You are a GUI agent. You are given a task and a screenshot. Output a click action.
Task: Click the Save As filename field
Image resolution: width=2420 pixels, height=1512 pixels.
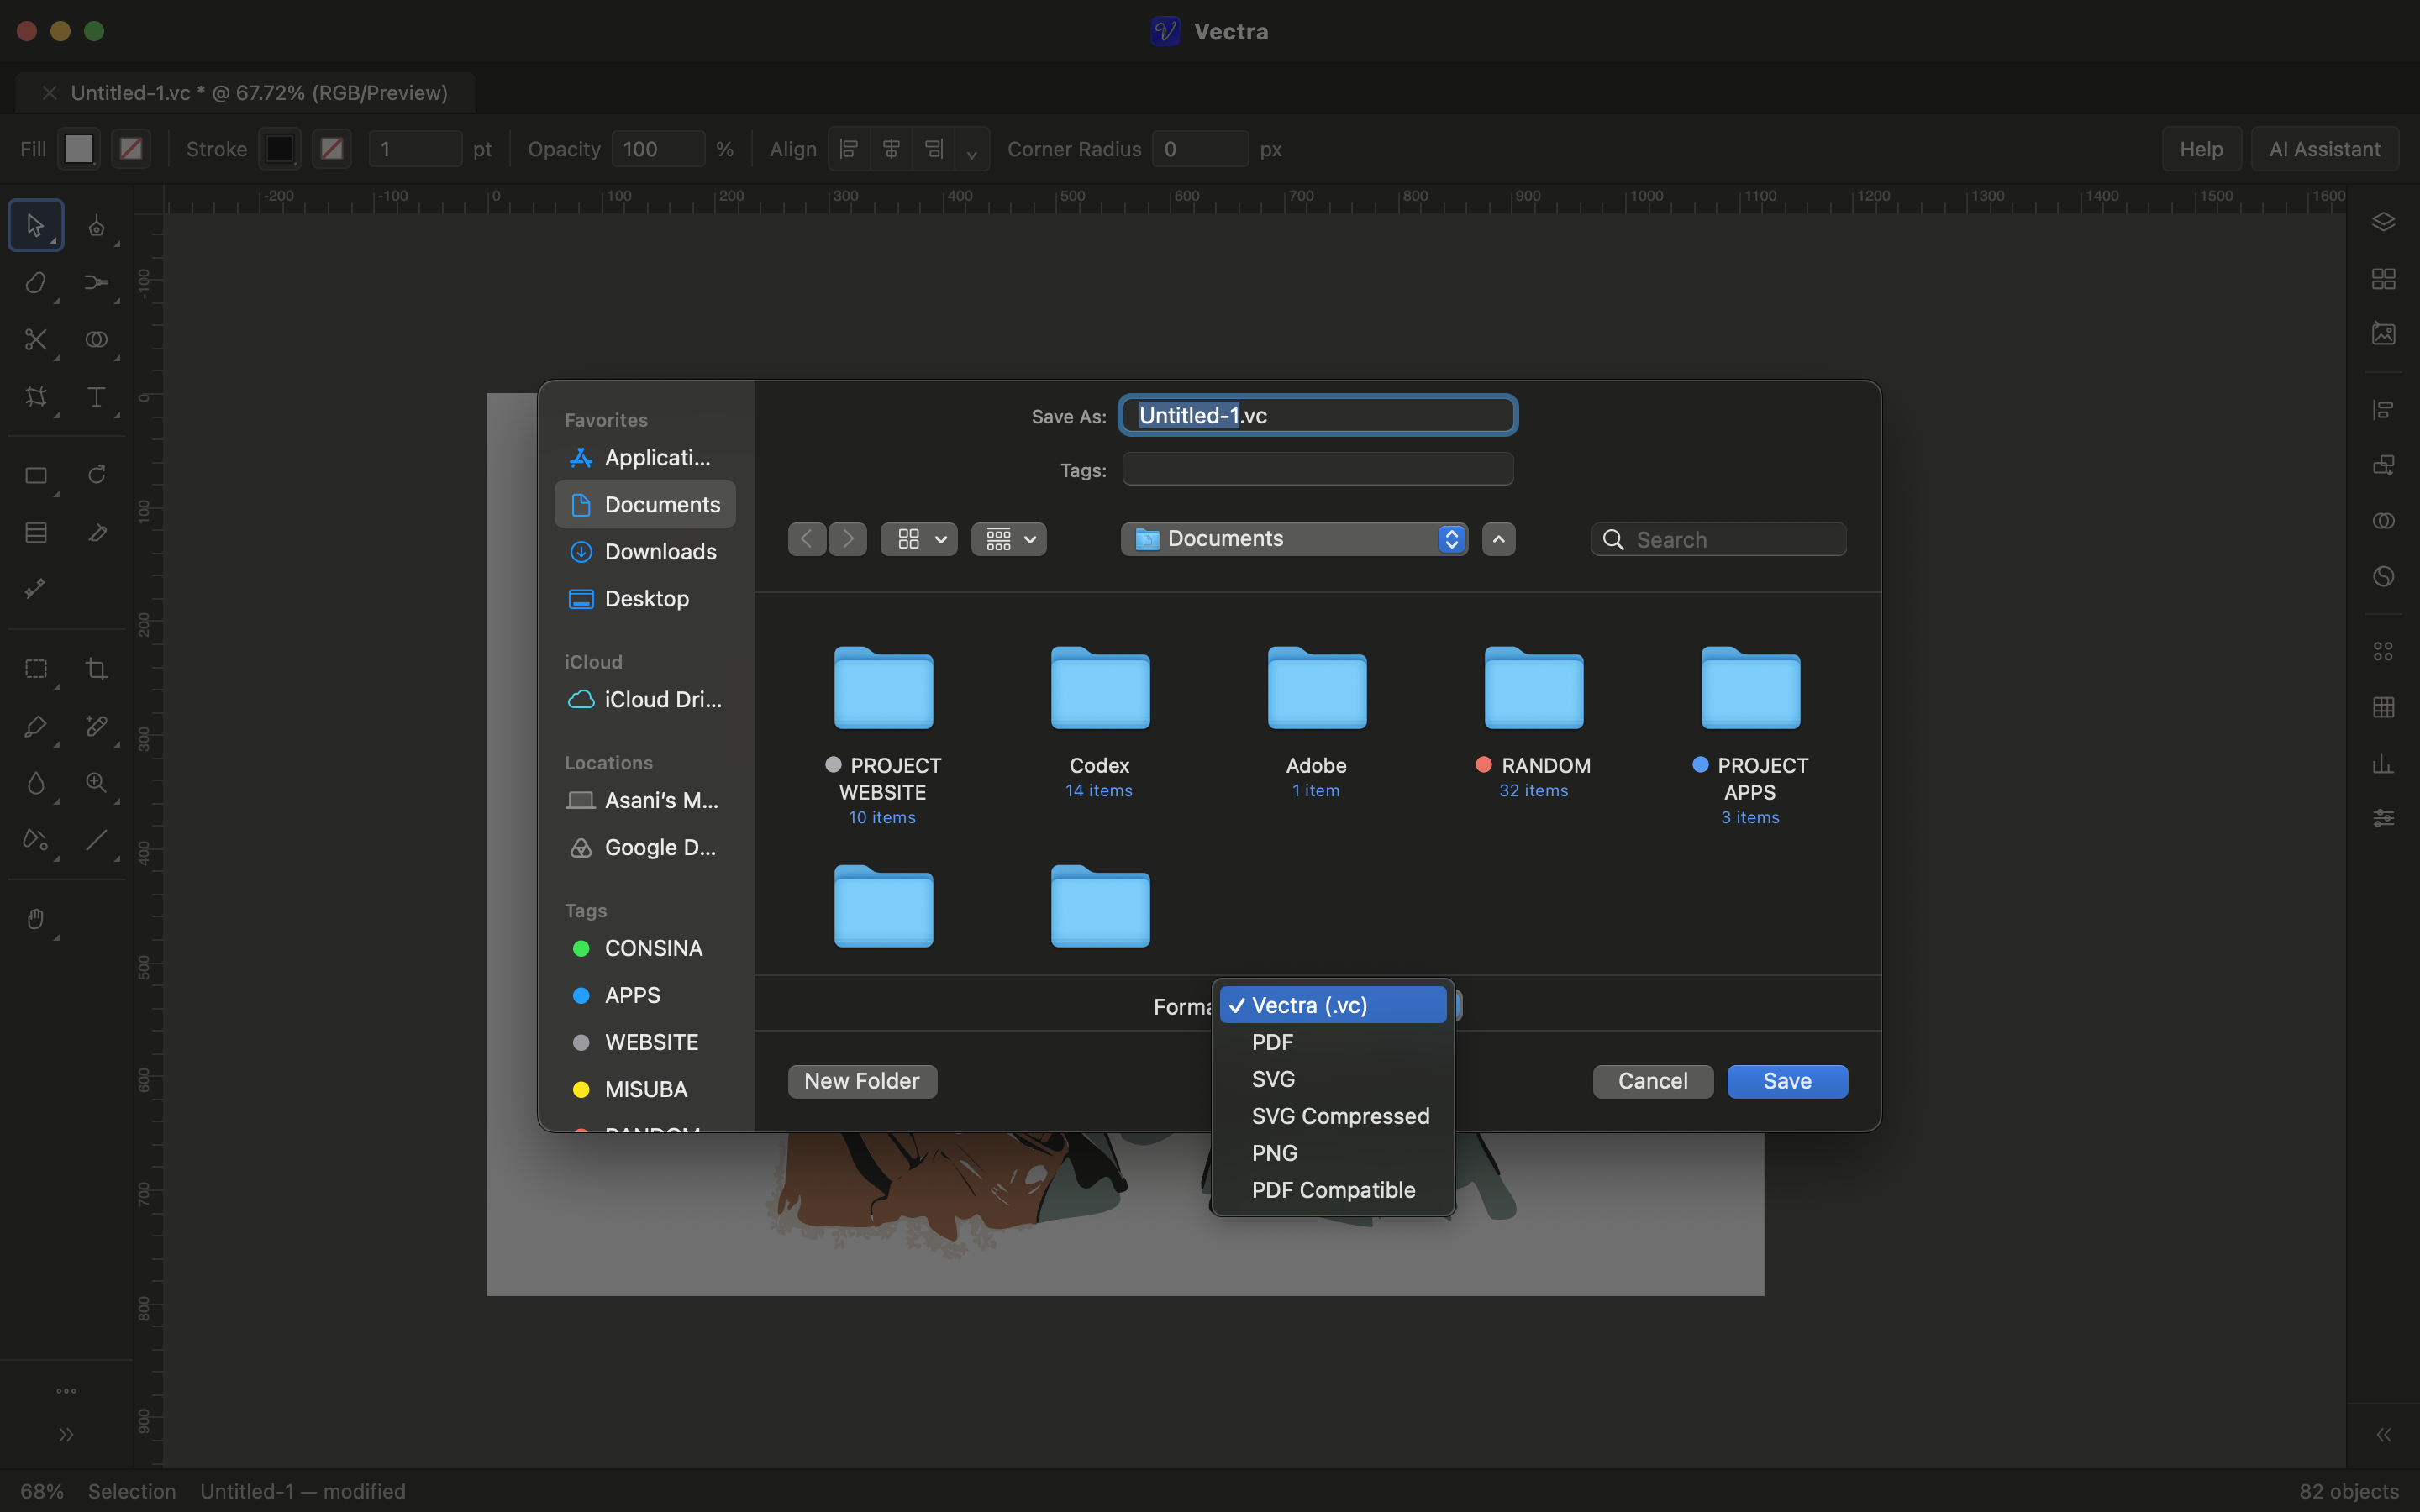coord(1318,416)
